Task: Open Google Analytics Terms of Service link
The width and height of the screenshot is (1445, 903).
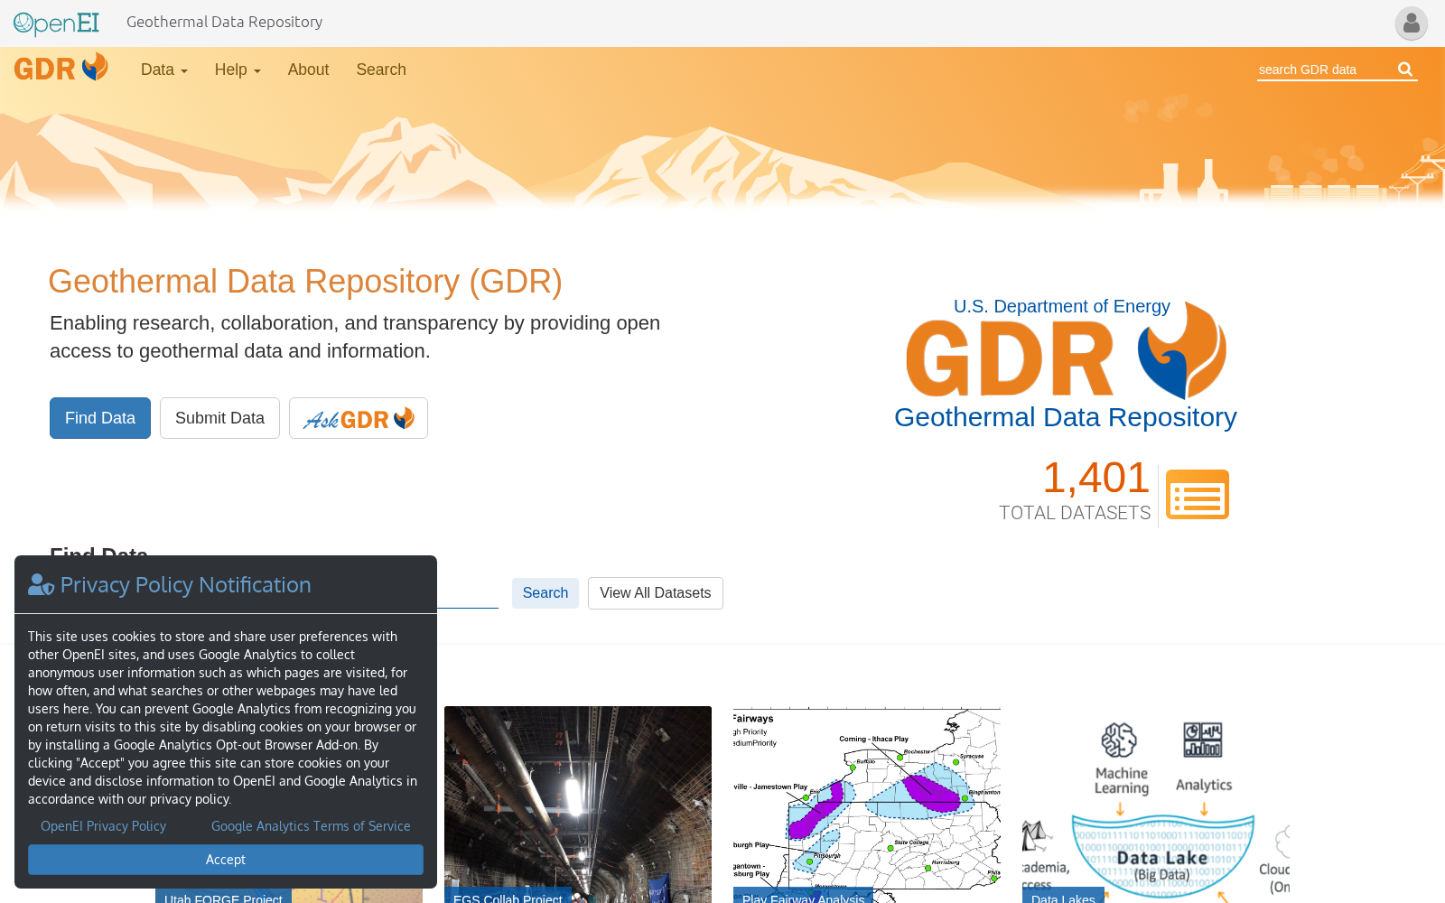Action: tap(311, 826)
